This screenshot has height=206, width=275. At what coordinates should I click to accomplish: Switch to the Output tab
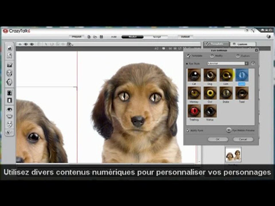pyautogui.click(x=185, y=37)
